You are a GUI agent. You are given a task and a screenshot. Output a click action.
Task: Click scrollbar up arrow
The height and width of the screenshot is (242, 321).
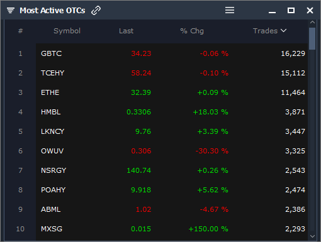tap(312, 22)
